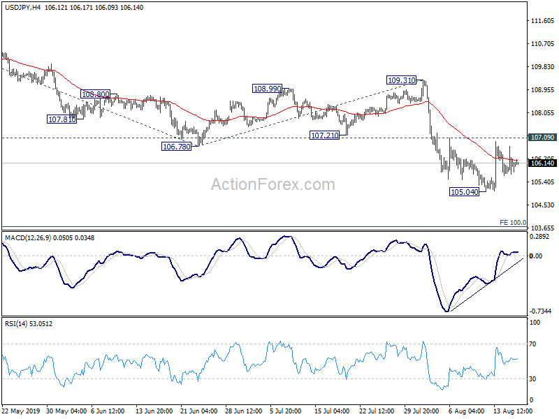Select the 107.810 price label

62,119
